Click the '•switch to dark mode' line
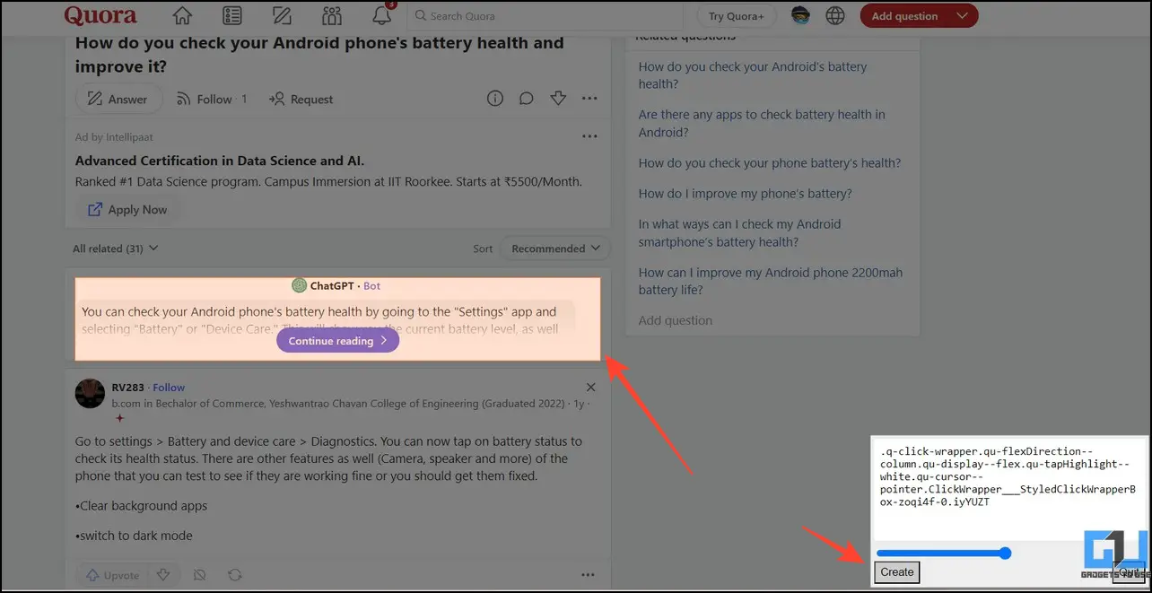Image resolution: width=1152 pixels, height=593 pixels. pos(135,536)
